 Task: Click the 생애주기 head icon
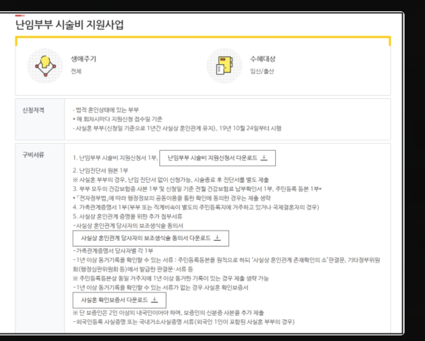pos(45,66)
